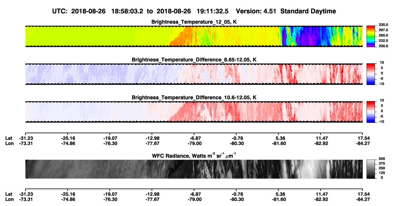
Task: Click the Brightness Temperature 12_05 image strip
Action: 194,36
